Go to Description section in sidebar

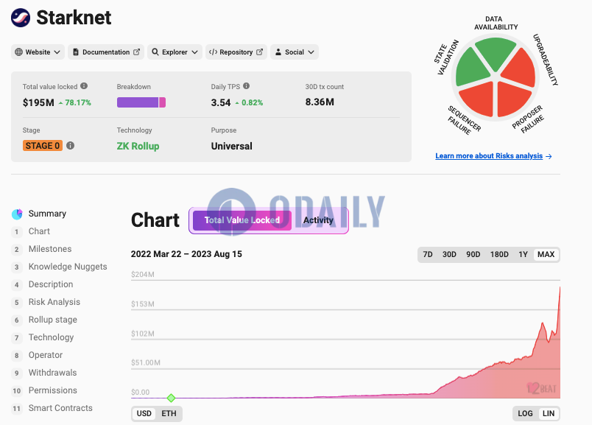pyautogui.click(x=51, y=284)
